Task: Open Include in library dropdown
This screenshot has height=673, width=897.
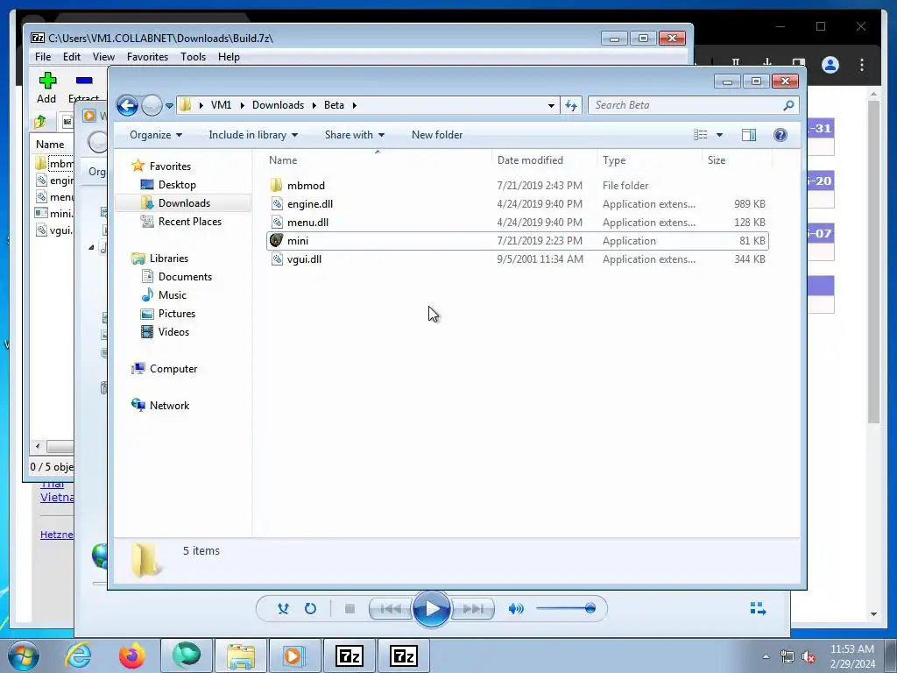Action: [253, 135]
